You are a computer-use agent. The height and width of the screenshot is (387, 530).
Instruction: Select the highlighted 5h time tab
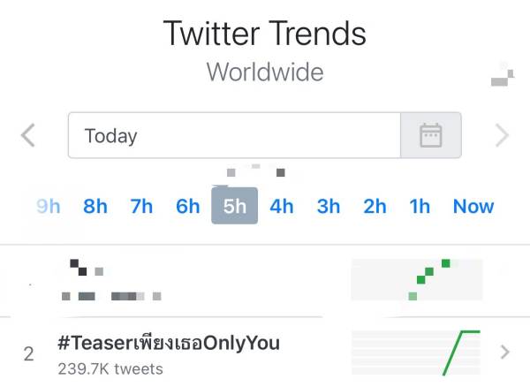235,206
